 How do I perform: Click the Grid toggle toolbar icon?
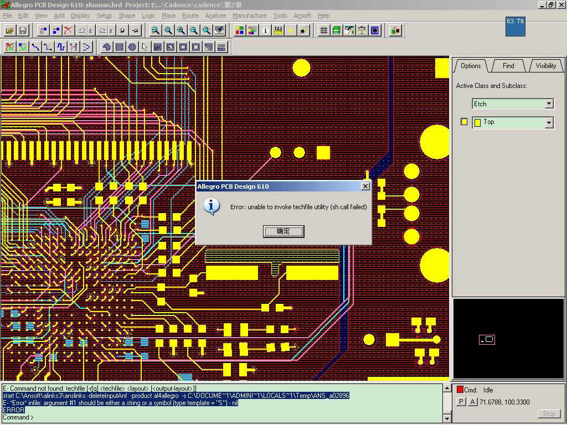(324, 30)
